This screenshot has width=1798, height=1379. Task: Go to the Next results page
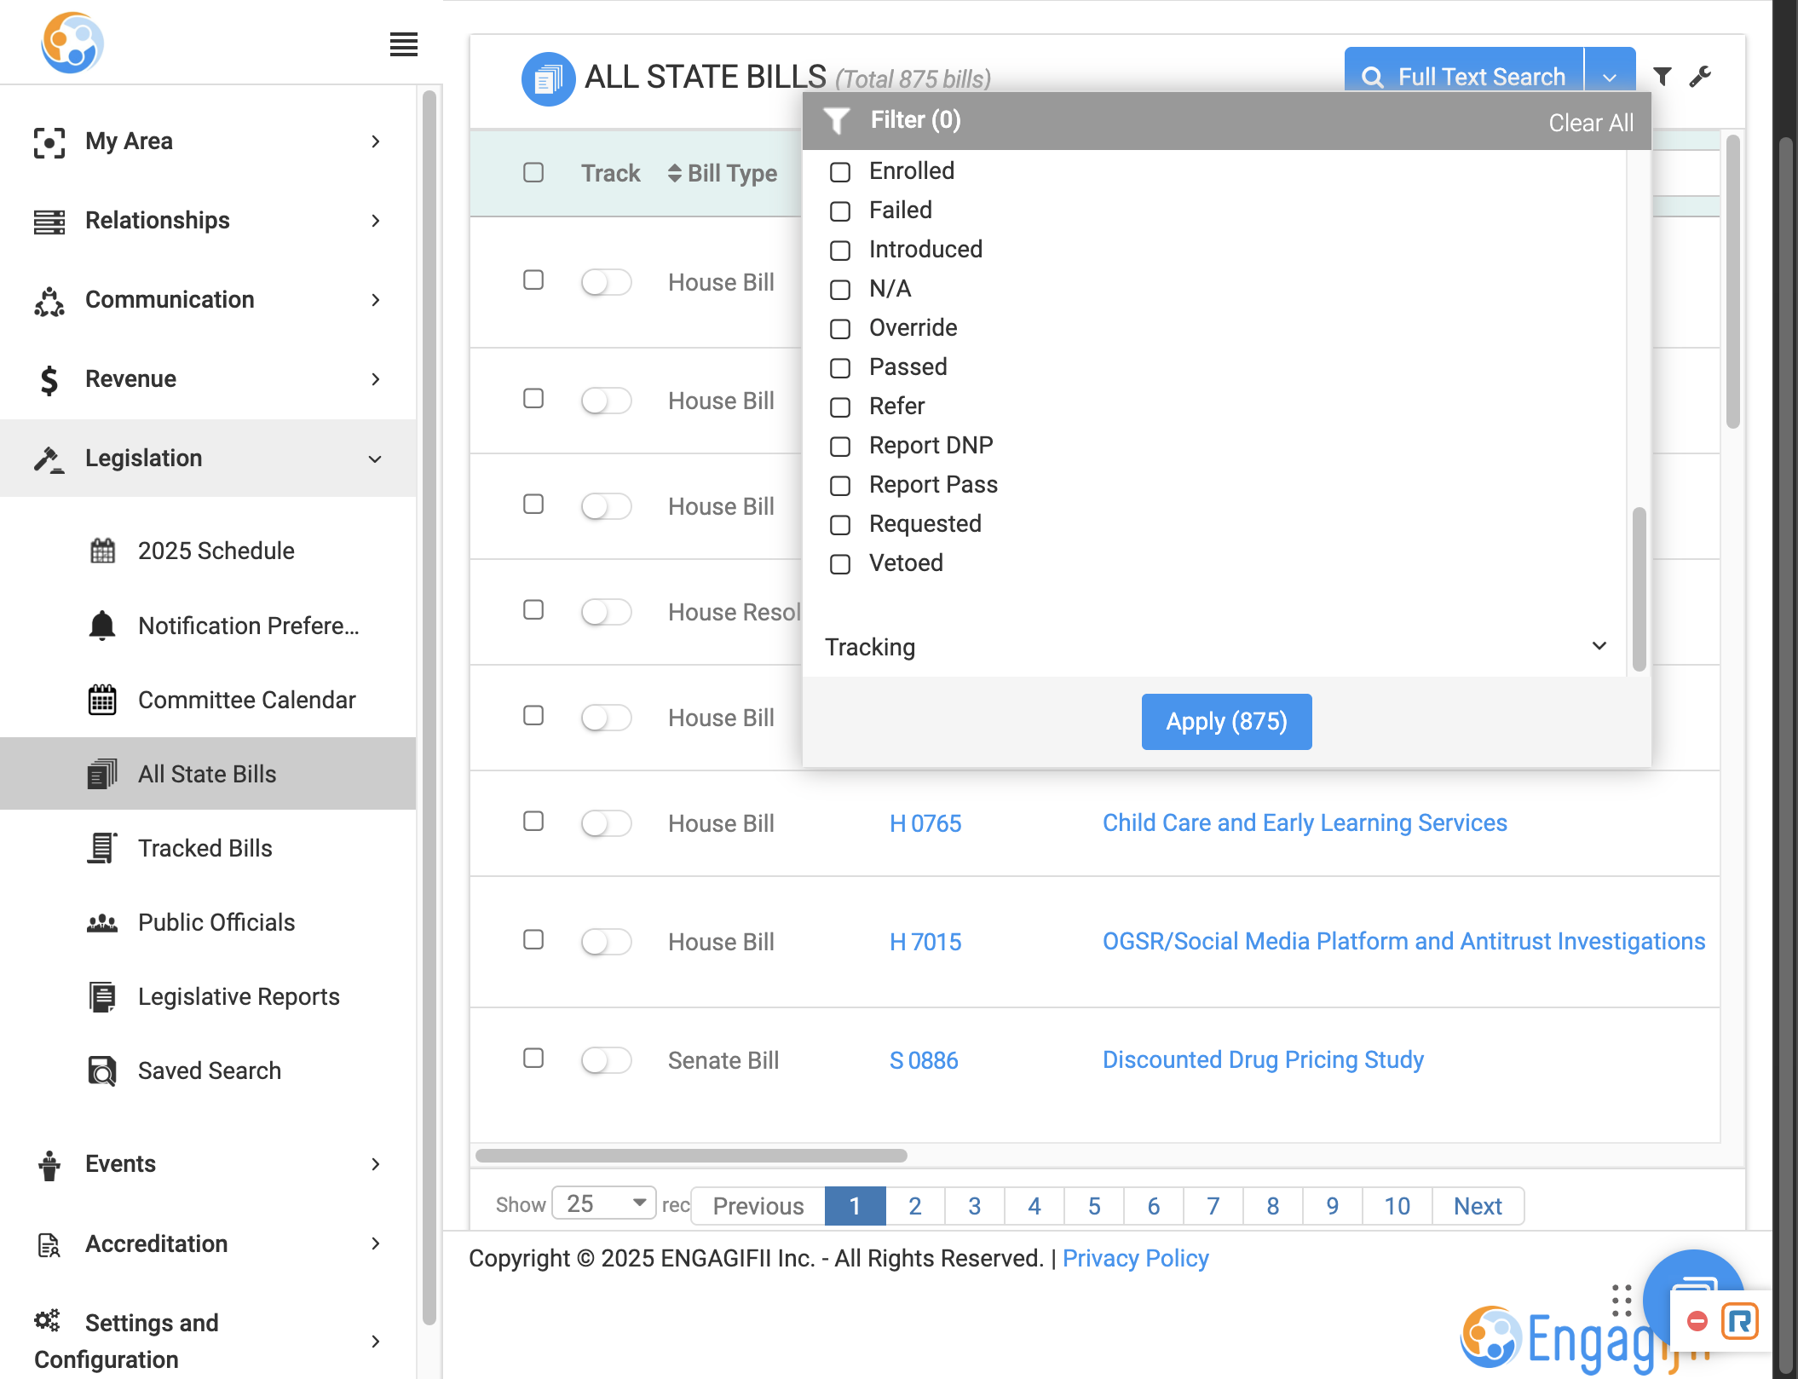tap(1478, 1206)
